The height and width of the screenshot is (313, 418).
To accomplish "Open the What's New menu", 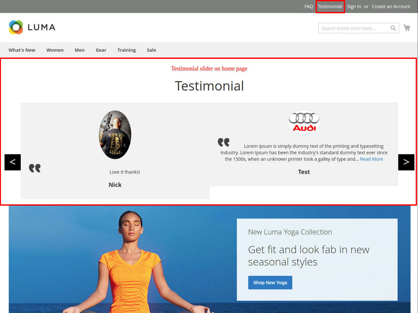I will coord(22,50).
